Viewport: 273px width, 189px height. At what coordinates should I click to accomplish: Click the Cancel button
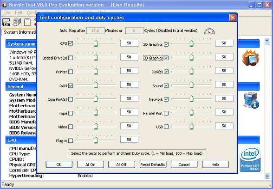[x=184, y=165]
